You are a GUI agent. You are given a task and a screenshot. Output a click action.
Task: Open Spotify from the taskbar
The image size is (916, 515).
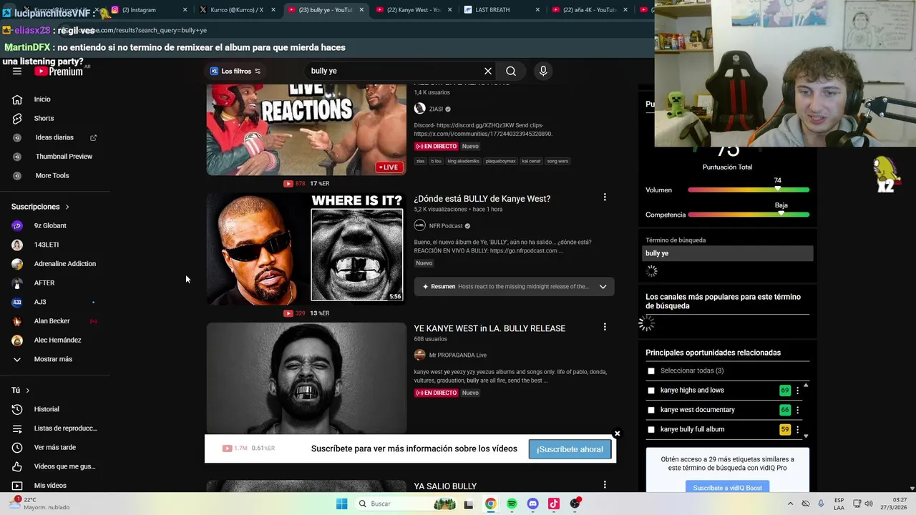(512, 504)
